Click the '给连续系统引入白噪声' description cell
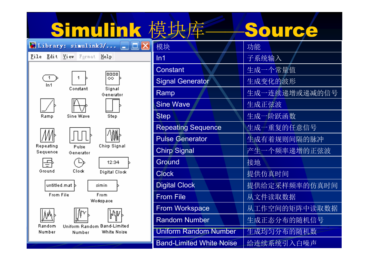 [x=293, y=243]
